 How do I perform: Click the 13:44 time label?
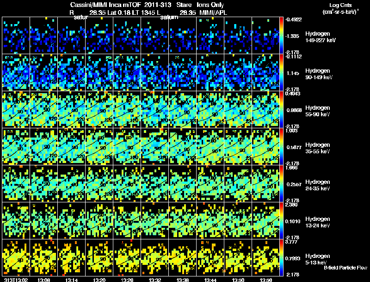pyautogui.click(x=210, y=280)
